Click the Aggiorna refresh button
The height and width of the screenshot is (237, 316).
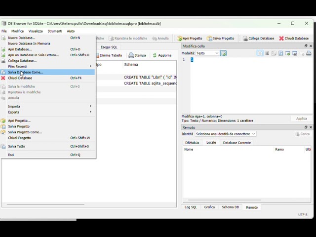[162, 55]
